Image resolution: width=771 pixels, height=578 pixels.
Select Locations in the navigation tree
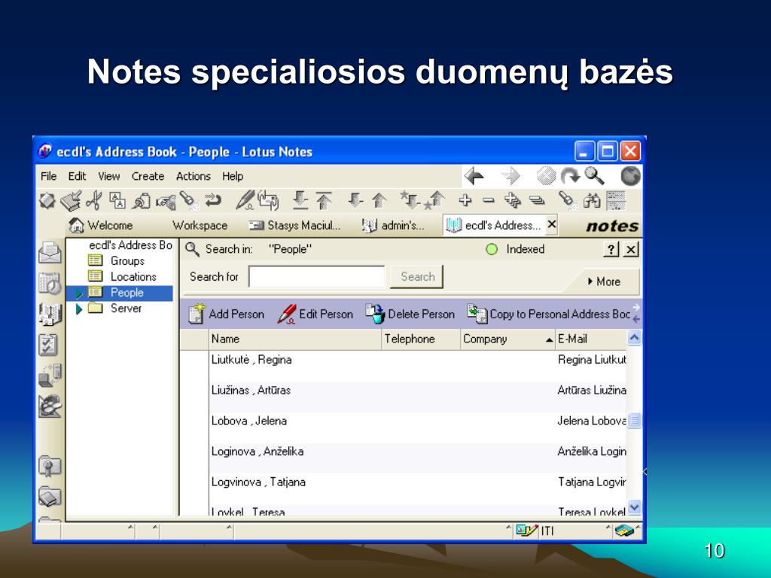pos(133,277)
